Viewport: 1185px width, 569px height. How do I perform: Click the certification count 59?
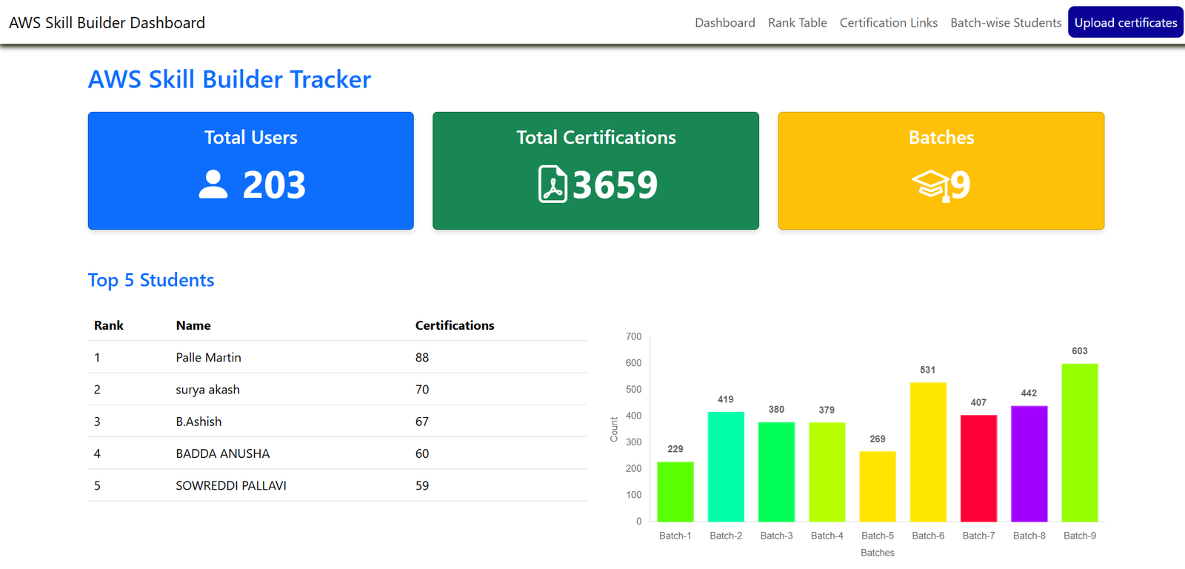point(422,485)
